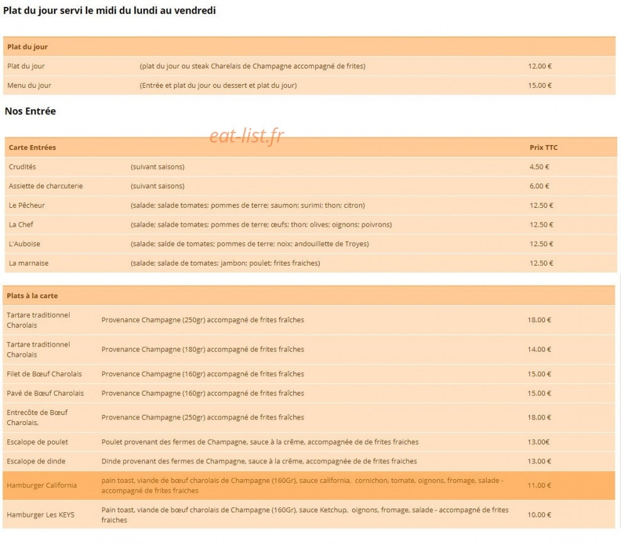Click the 'Prix TTC' column header
Viewport: 621px width, 545px height.
543,148
